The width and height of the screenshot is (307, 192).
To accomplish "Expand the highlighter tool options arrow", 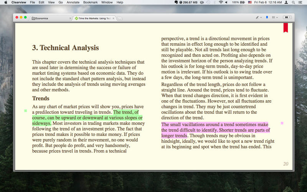I will 261,17.
